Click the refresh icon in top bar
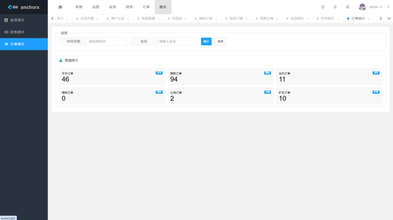The image size is (393, 220). tap(323, 7)
